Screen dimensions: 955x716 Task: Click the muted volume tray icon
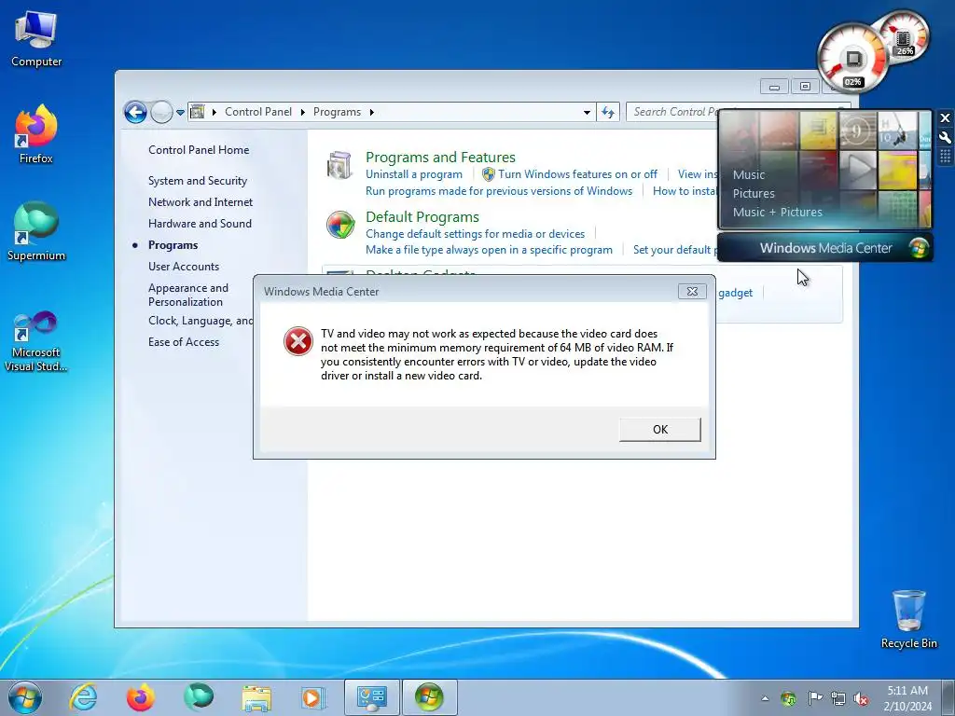tap(861, 698)
